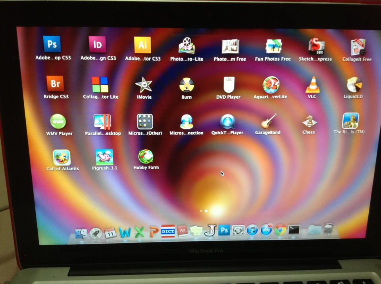Open Adobe Bridge CS3

click(55, 84)
